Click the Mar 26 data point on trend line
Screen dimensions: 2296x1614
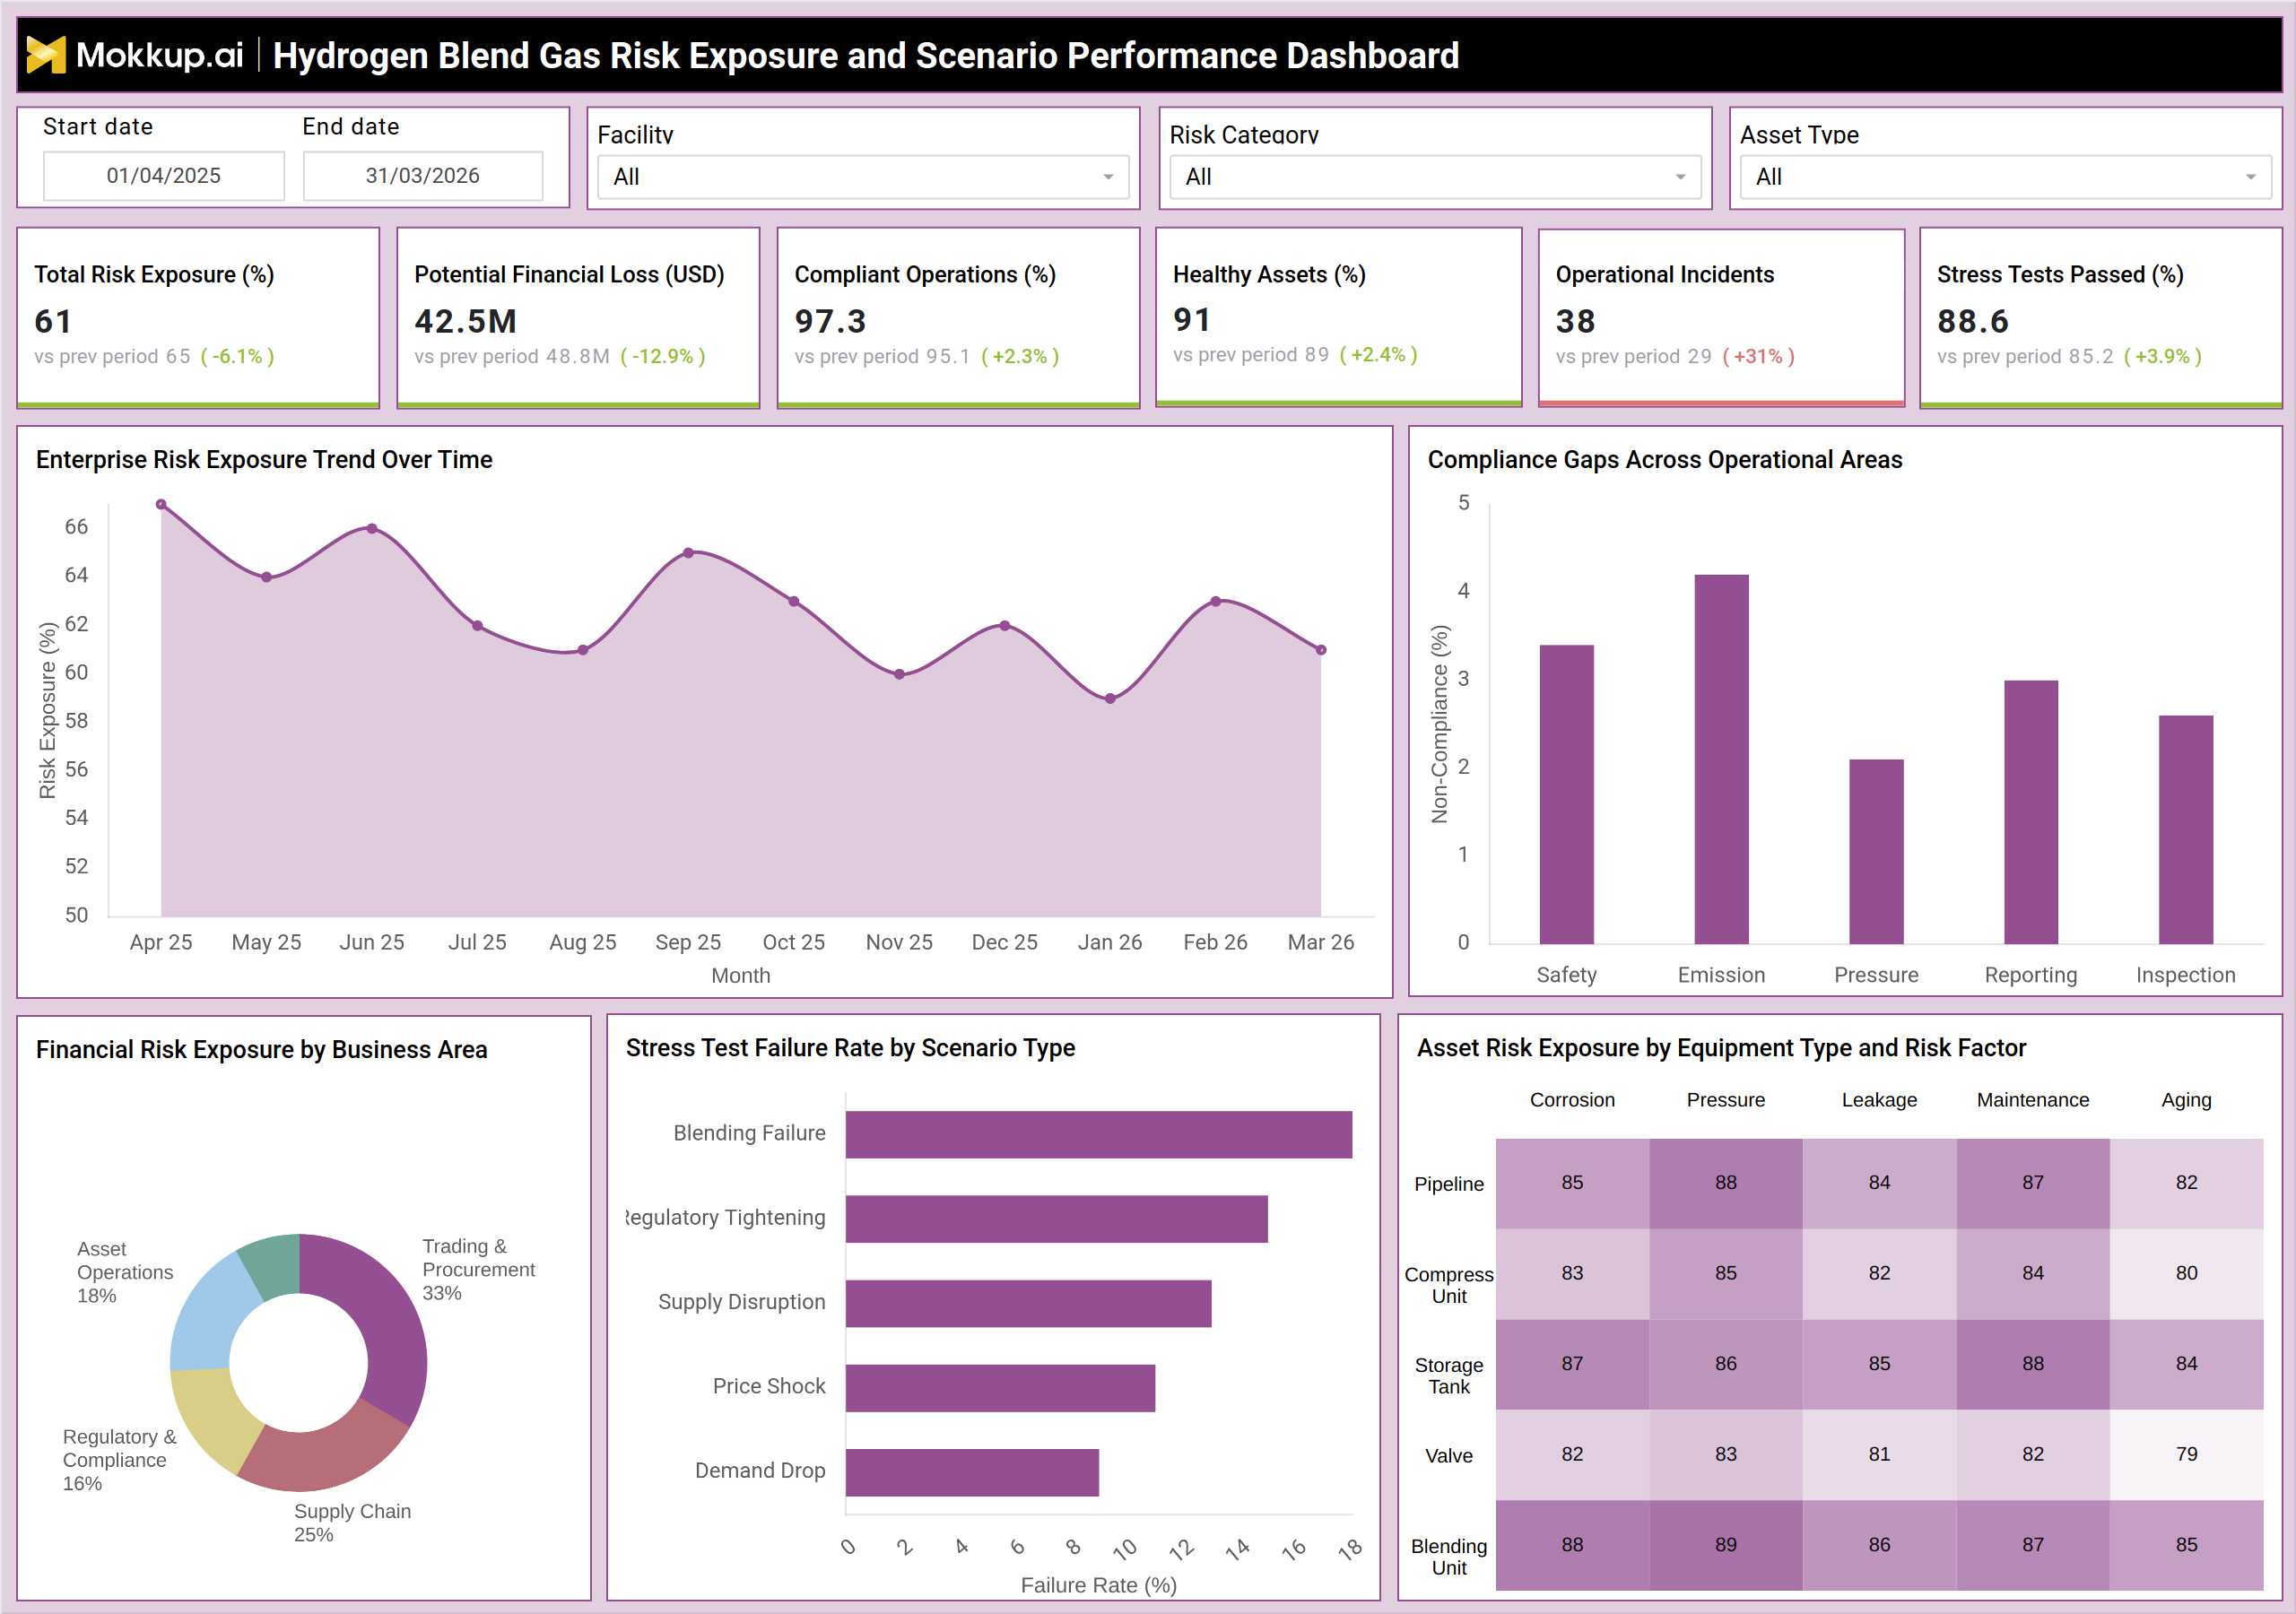point(1321,650)
